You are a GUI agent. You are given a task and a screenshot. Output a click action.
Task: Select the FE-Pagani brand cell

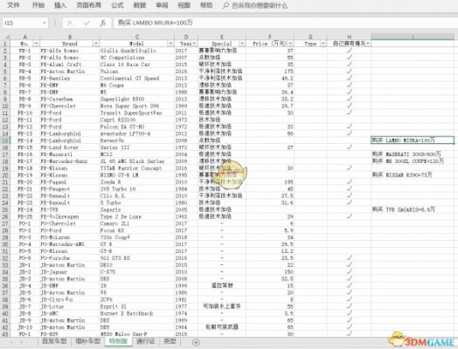pos(70,182)
